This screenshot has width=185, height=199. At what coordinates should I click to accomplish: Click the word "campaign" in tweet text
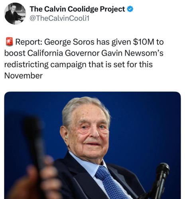click(x=69, y=65)
